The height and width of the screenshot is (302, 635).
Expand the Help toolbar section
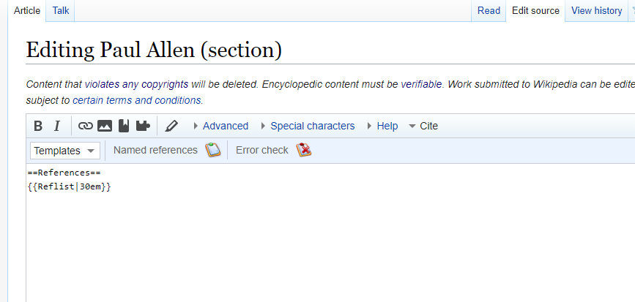[383, 126]
